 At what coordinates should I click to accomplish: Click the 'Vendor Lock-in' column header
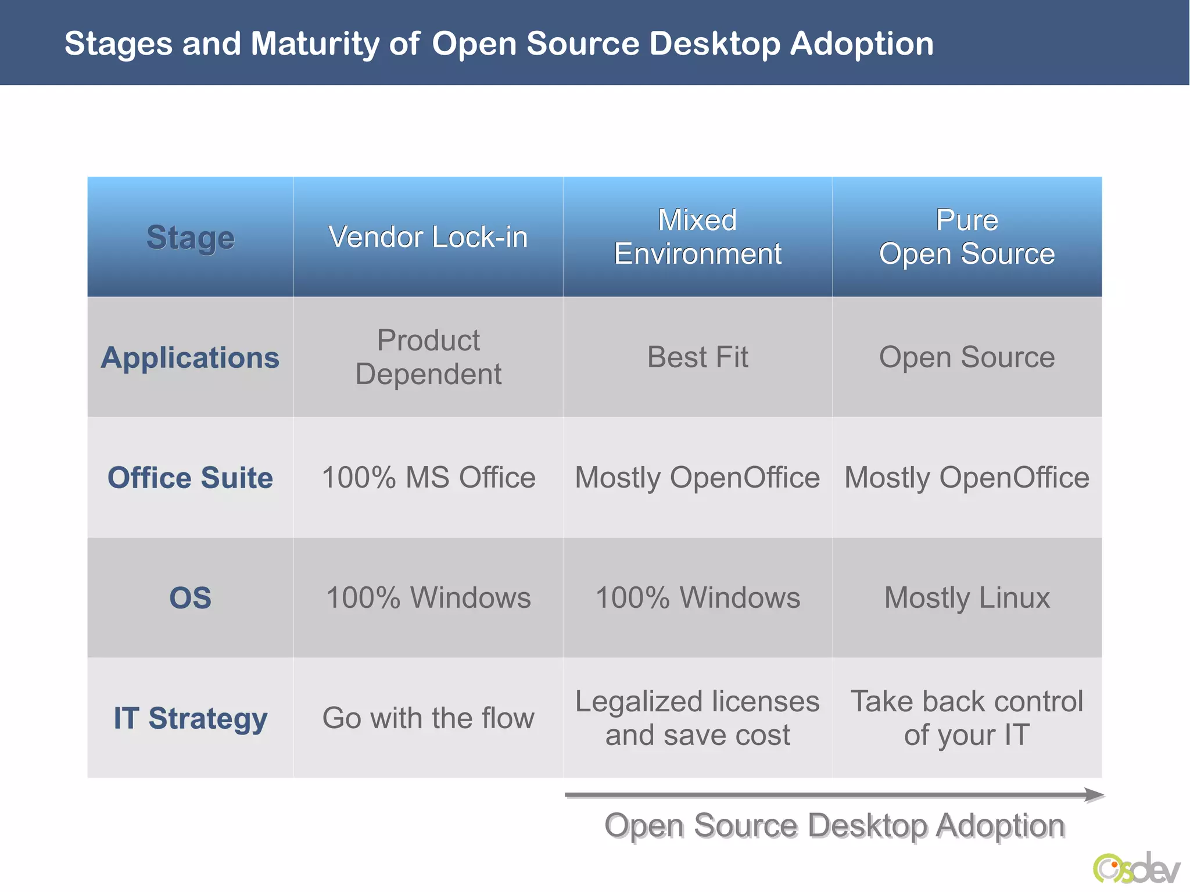[x=428, y=237]
